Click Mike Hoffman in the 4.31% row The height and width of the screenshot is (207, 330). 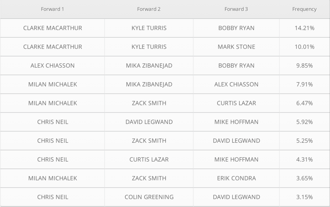tap(236, 159)
